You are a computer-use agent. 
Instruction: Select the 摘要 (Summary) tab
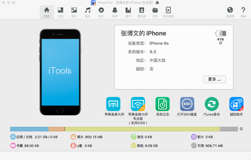coord(47,12)
